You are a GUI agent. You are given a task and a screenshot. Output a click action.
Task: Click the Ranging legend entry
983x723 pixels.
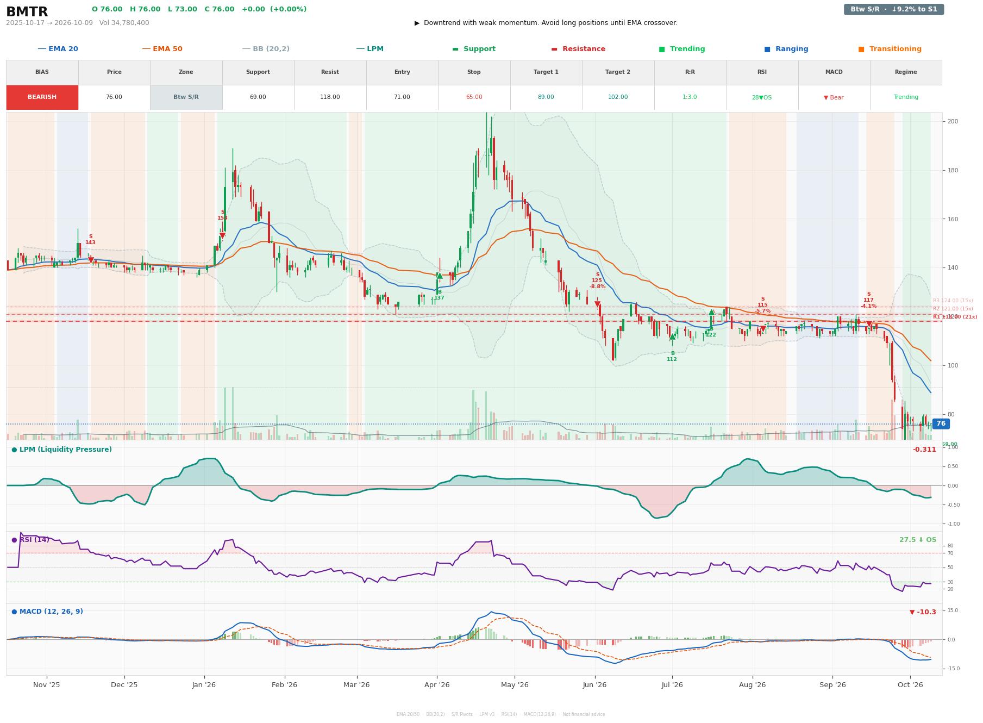click(786, 49)
